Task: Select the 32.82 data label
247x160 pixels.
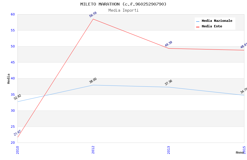Action: pos(17,97)
